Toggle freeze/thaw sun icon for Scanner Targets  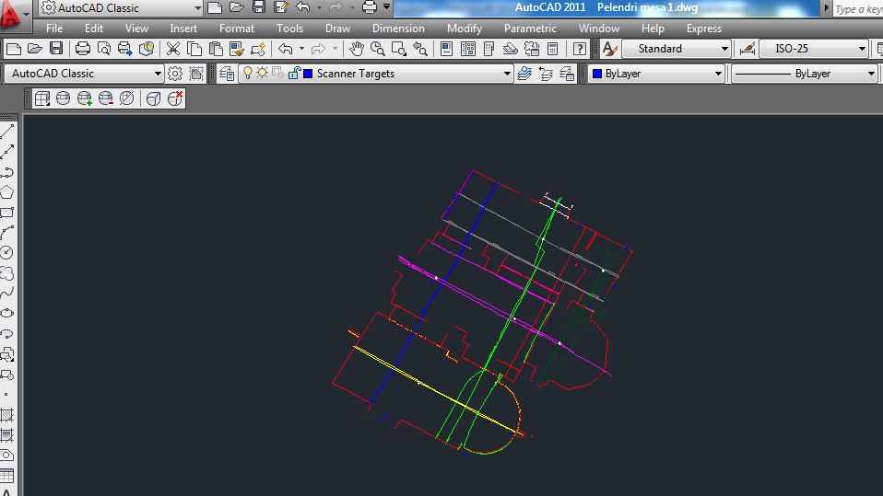[263, 73]
